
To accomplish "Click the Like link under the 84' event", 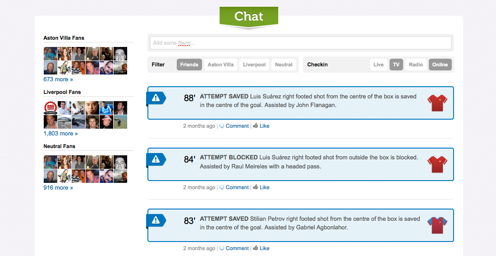I will coord(264,187).
